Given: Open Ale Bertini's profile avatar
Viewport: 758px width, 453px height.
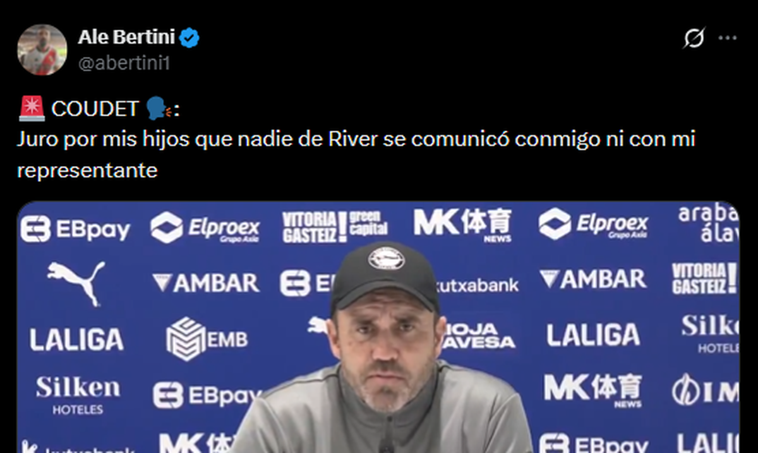Looking at the screenshot, I should 42,50.
